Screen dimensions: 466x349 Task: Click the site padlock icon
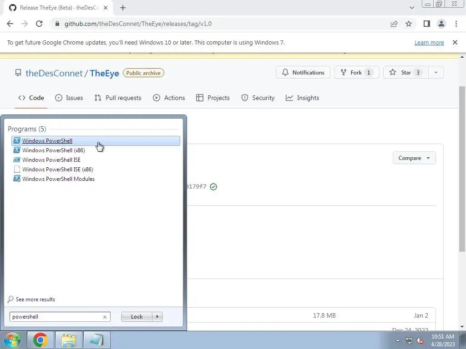pyautogui.click(x=58, y=24)
